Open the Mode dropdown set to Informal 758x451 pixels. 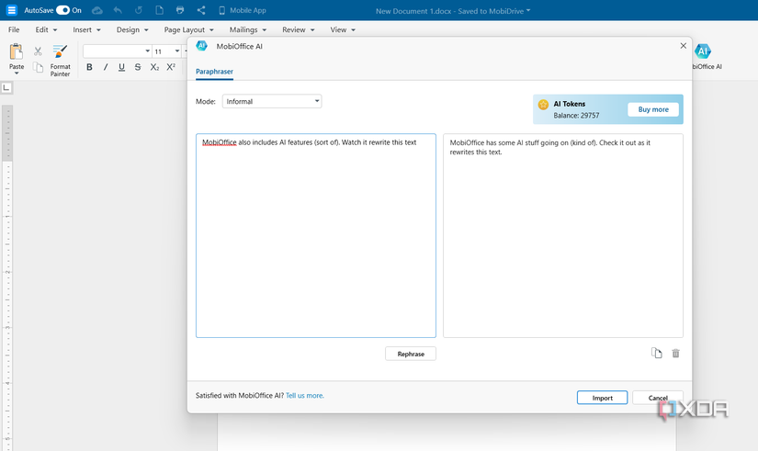point(272,102)
